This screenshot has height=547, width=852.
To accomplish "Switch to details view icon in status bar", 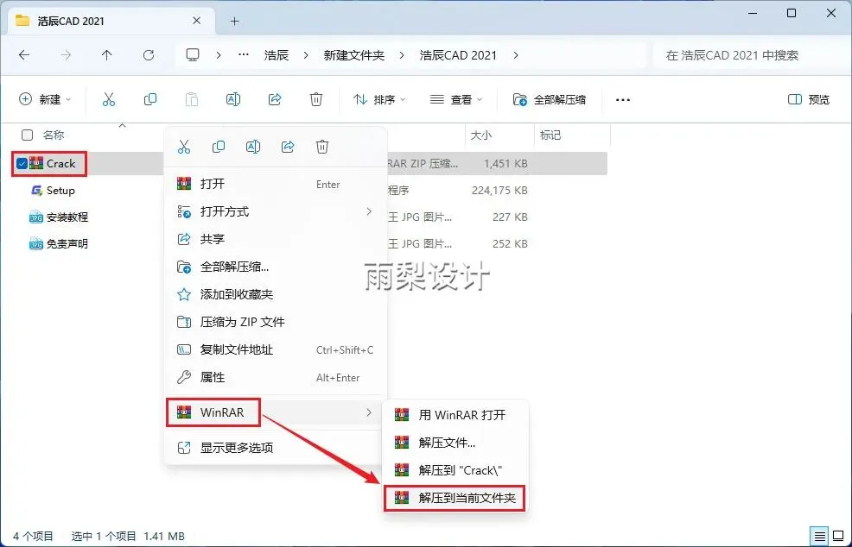I will [x=820, y=536].
